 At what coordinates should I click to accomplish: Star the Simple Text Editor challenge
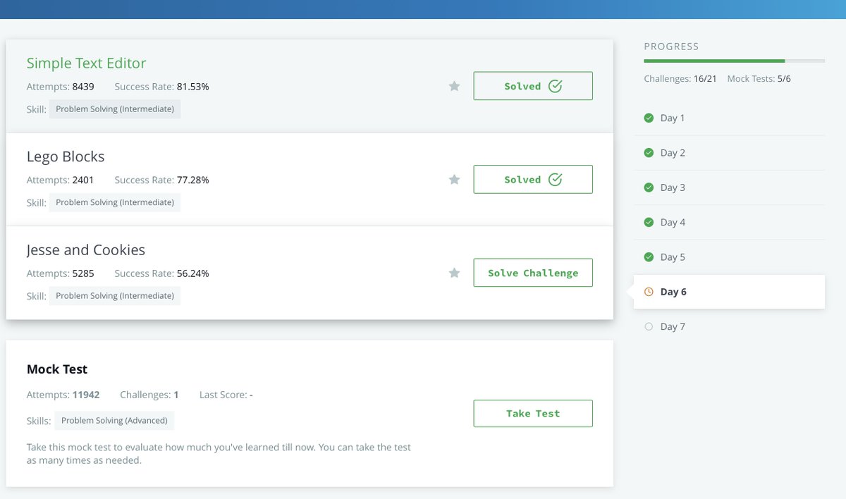tap(455, 86)
